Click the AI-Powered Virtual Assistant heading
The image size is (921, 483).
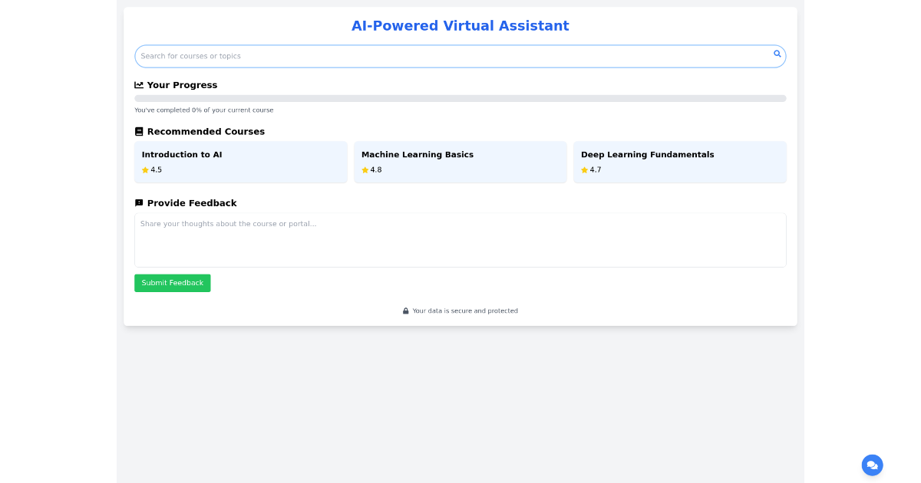point(460,25)
